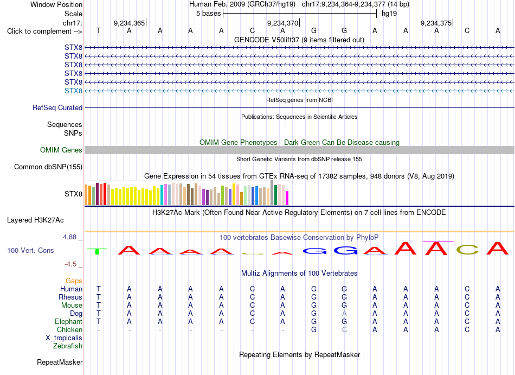The width and height of the screenshot is (515, 375).
Task: Click the 'SNPs' track label
Action: [73, 133]
